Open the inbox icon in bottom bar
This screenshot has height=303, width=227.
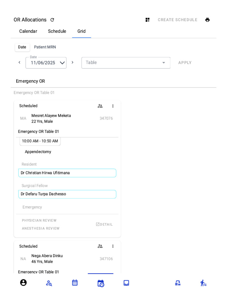click(x=126, y=283)
